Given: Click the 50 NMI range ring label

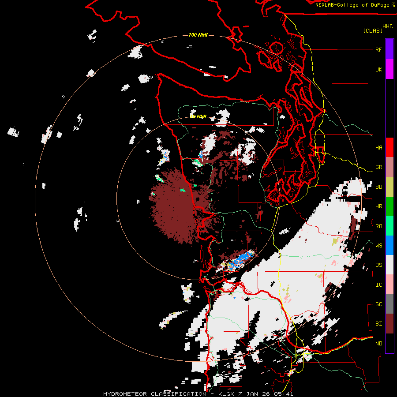Looking at the screenshot, I should (x=198, y=116).
